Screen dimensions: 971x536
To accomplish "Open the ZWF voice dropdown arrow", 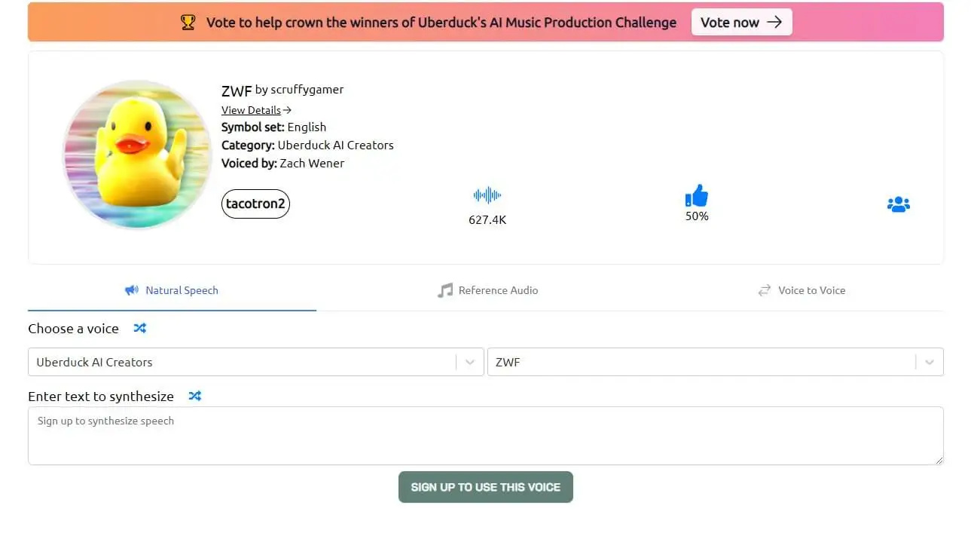I will 930,362.
